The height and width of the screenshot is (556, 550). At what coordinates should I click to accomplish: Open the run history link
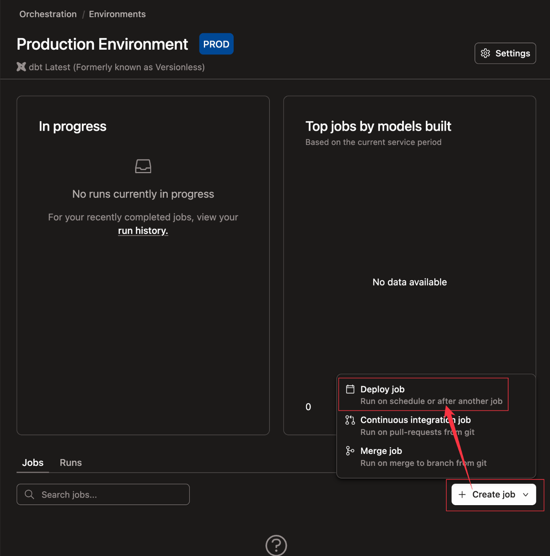point(143,231)
